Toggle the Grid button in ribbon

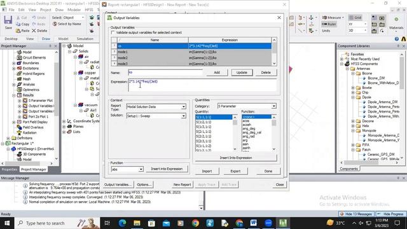355,18
